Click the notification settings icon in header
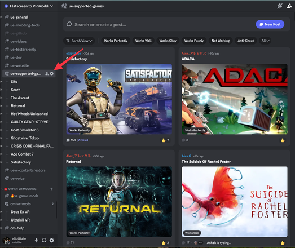The width and height of the screenshot is (295, 248). (280, 6)
